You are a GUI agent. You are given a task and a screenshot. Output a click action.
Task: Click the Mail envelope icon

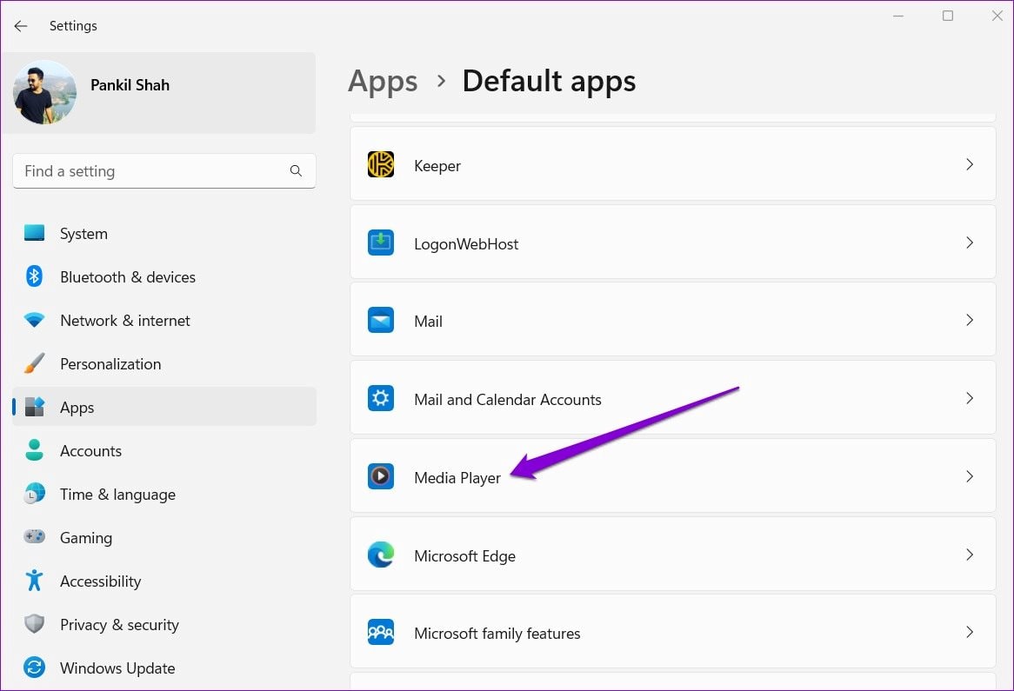coord(381,320)
